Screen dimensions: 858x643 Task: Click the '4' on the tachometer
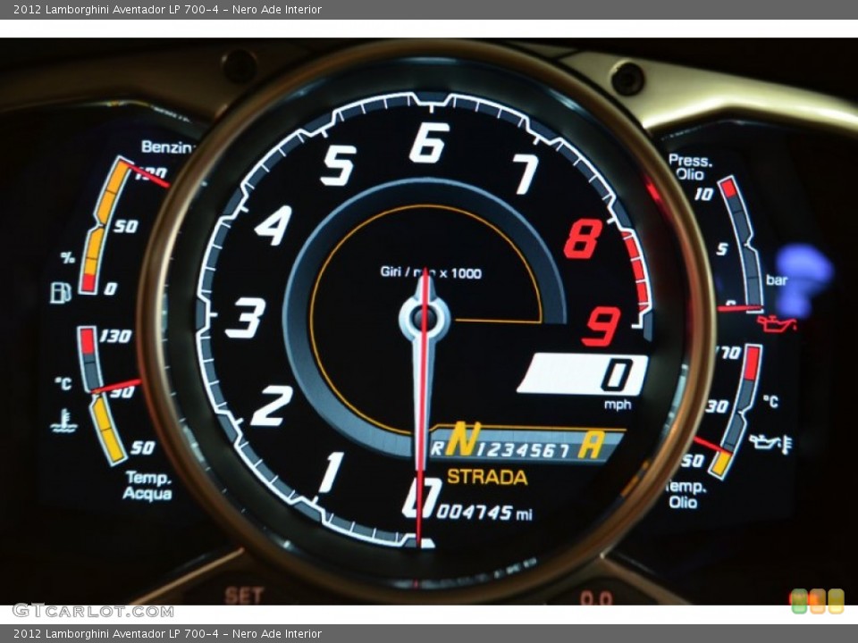(273, 225)
